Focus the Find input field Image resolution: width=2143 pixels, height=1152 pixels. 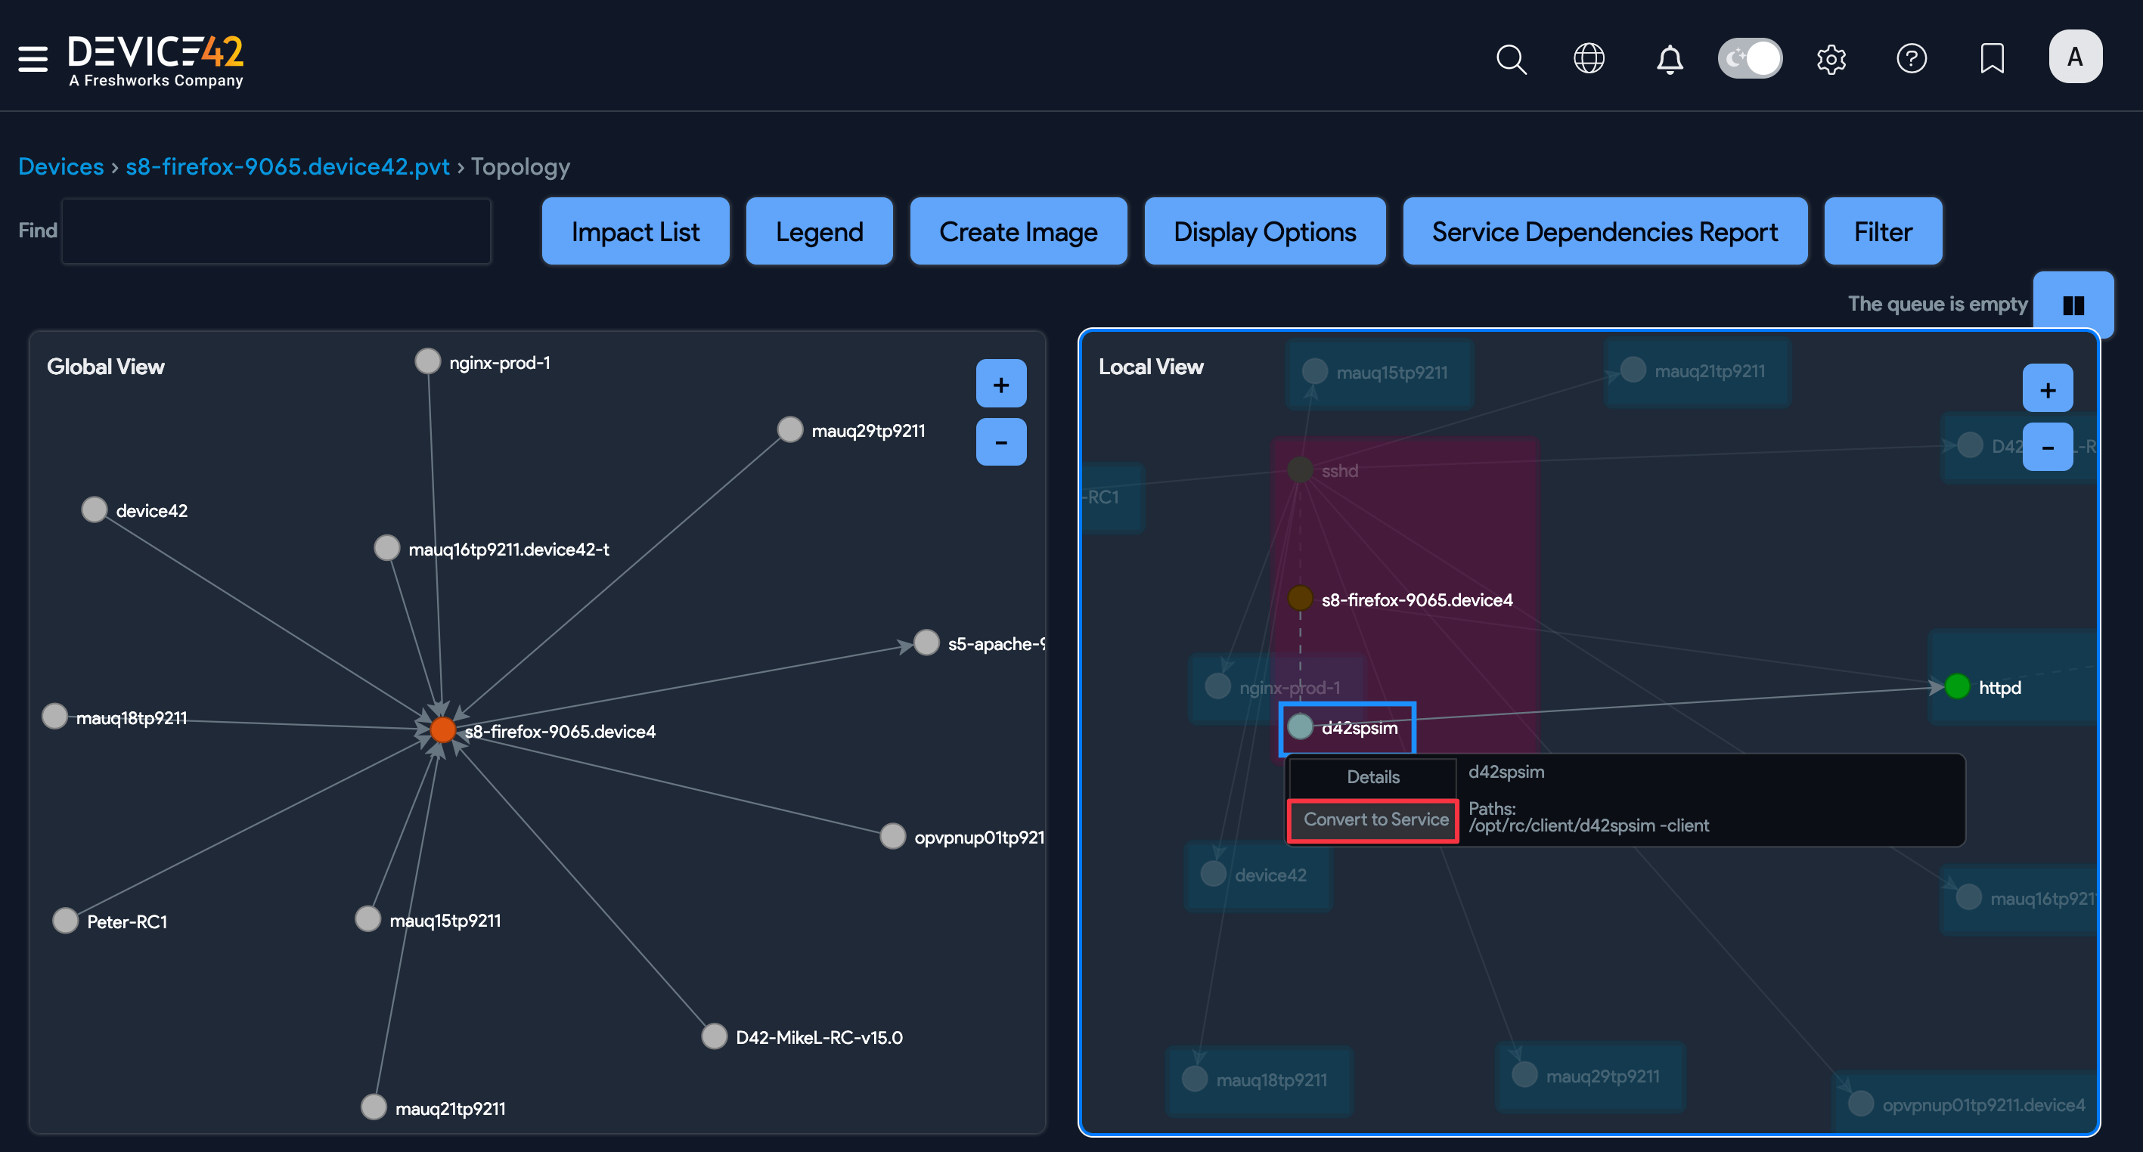(276, 231)
